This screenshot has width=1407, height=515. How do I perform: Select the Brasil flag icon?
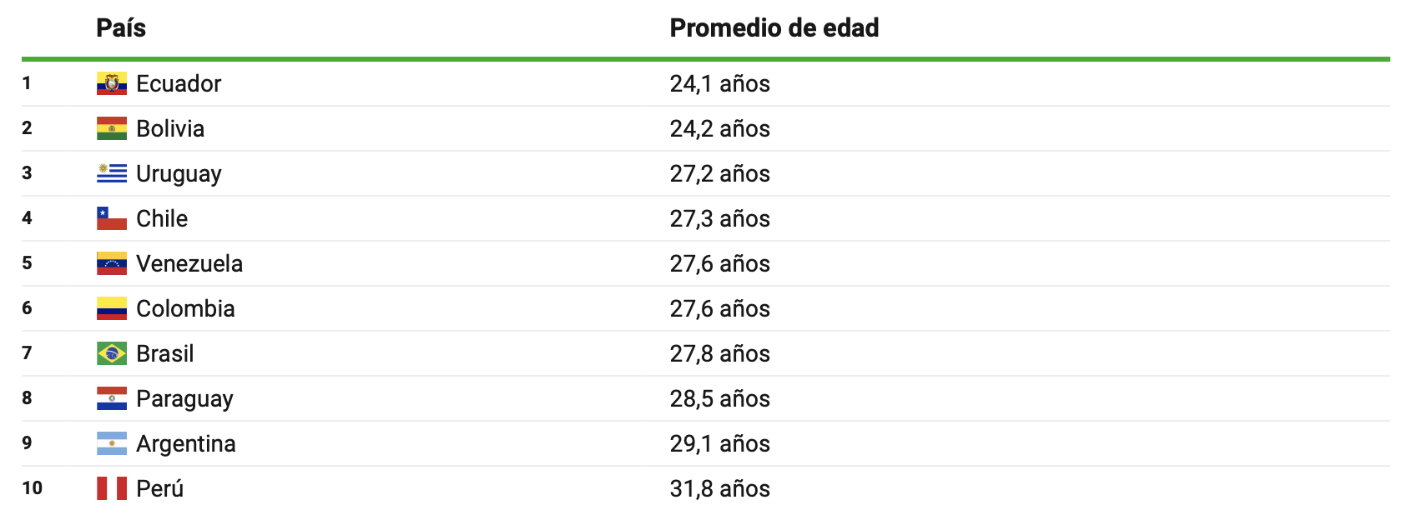pos(112,353)
